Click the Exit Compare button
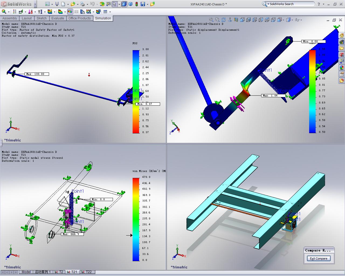This screenshot has width=345, height=276. [319, 258]
